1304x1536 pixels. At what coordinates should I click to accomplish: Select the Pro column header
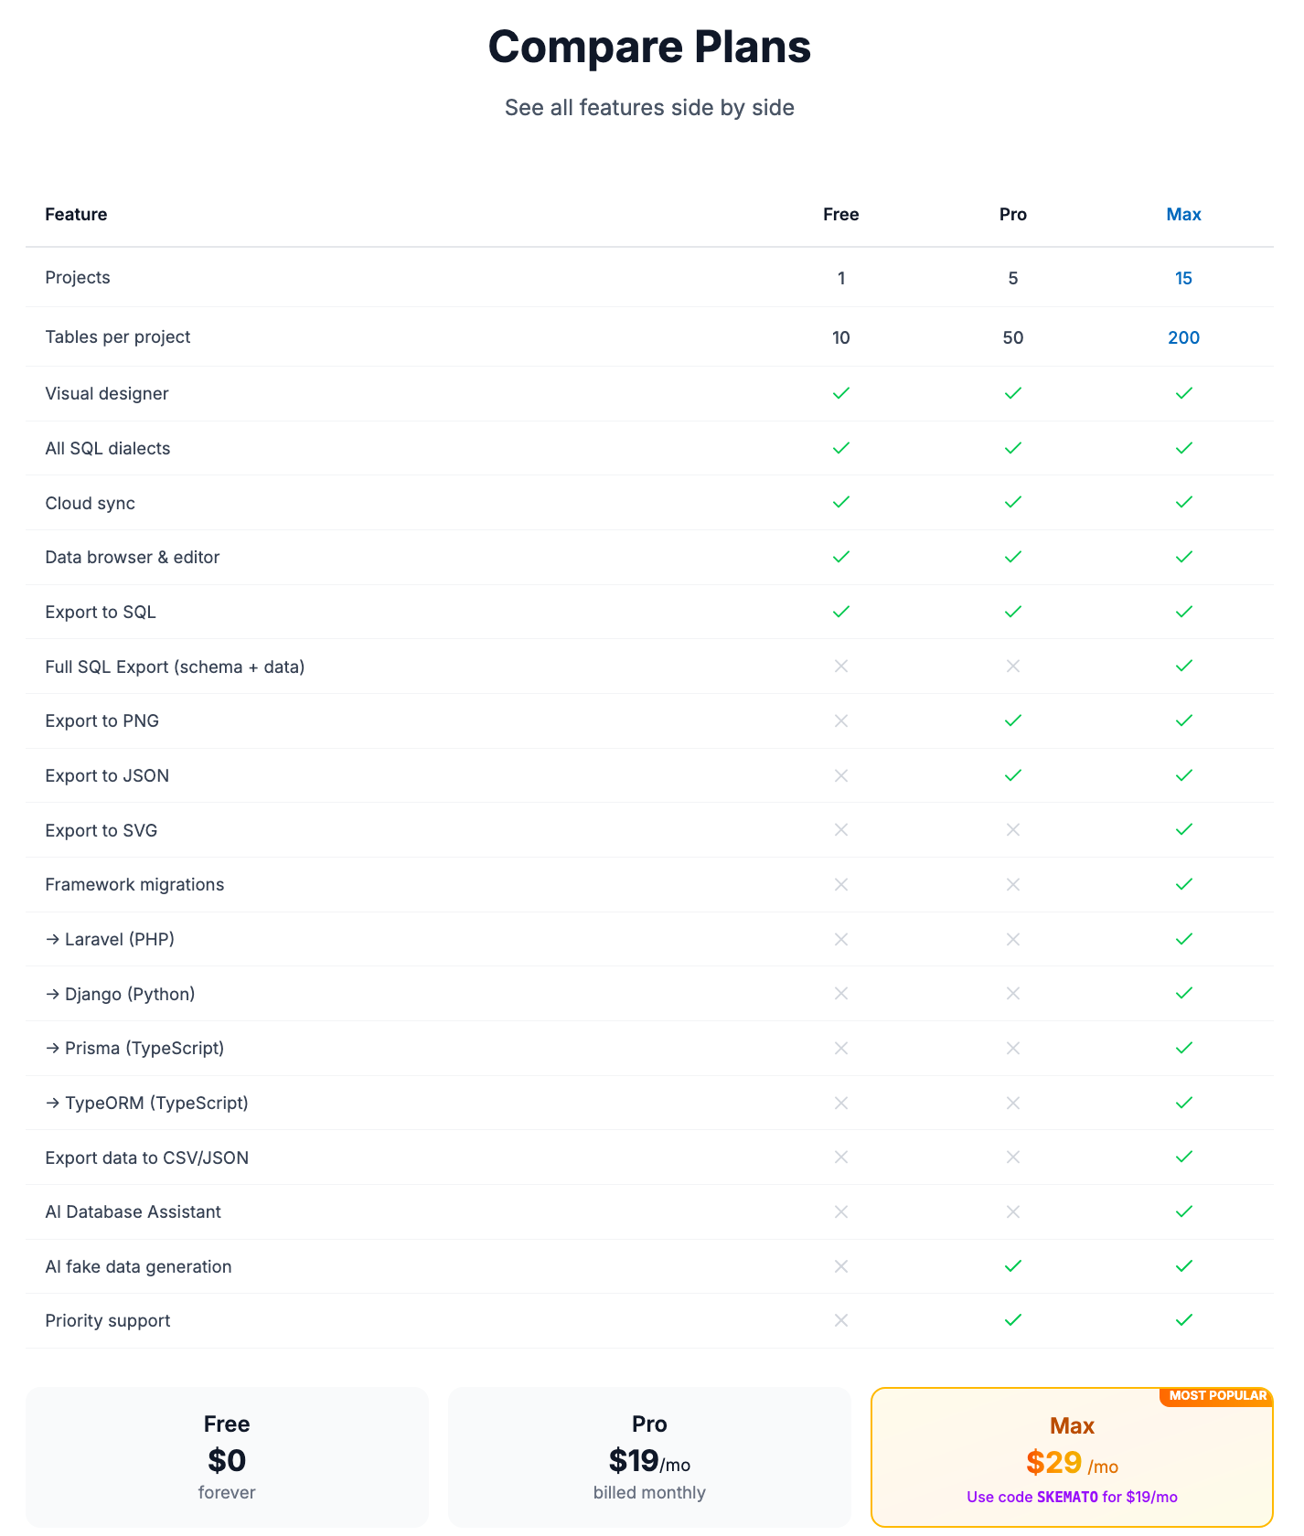pos(1012,214)
